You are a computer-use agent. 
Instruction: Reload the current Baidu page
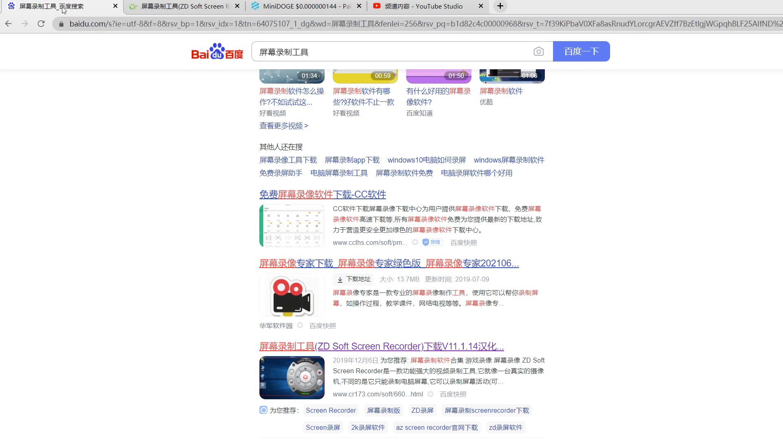click(x=41, y=24)
